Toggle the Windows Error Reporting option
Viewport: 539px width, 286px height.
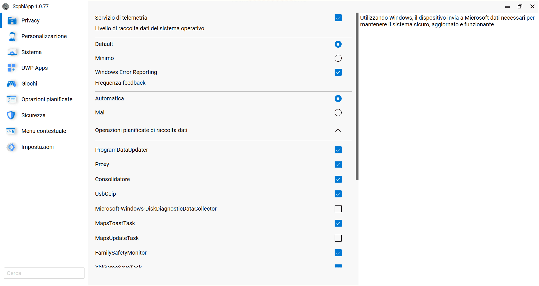click(338, 72)
